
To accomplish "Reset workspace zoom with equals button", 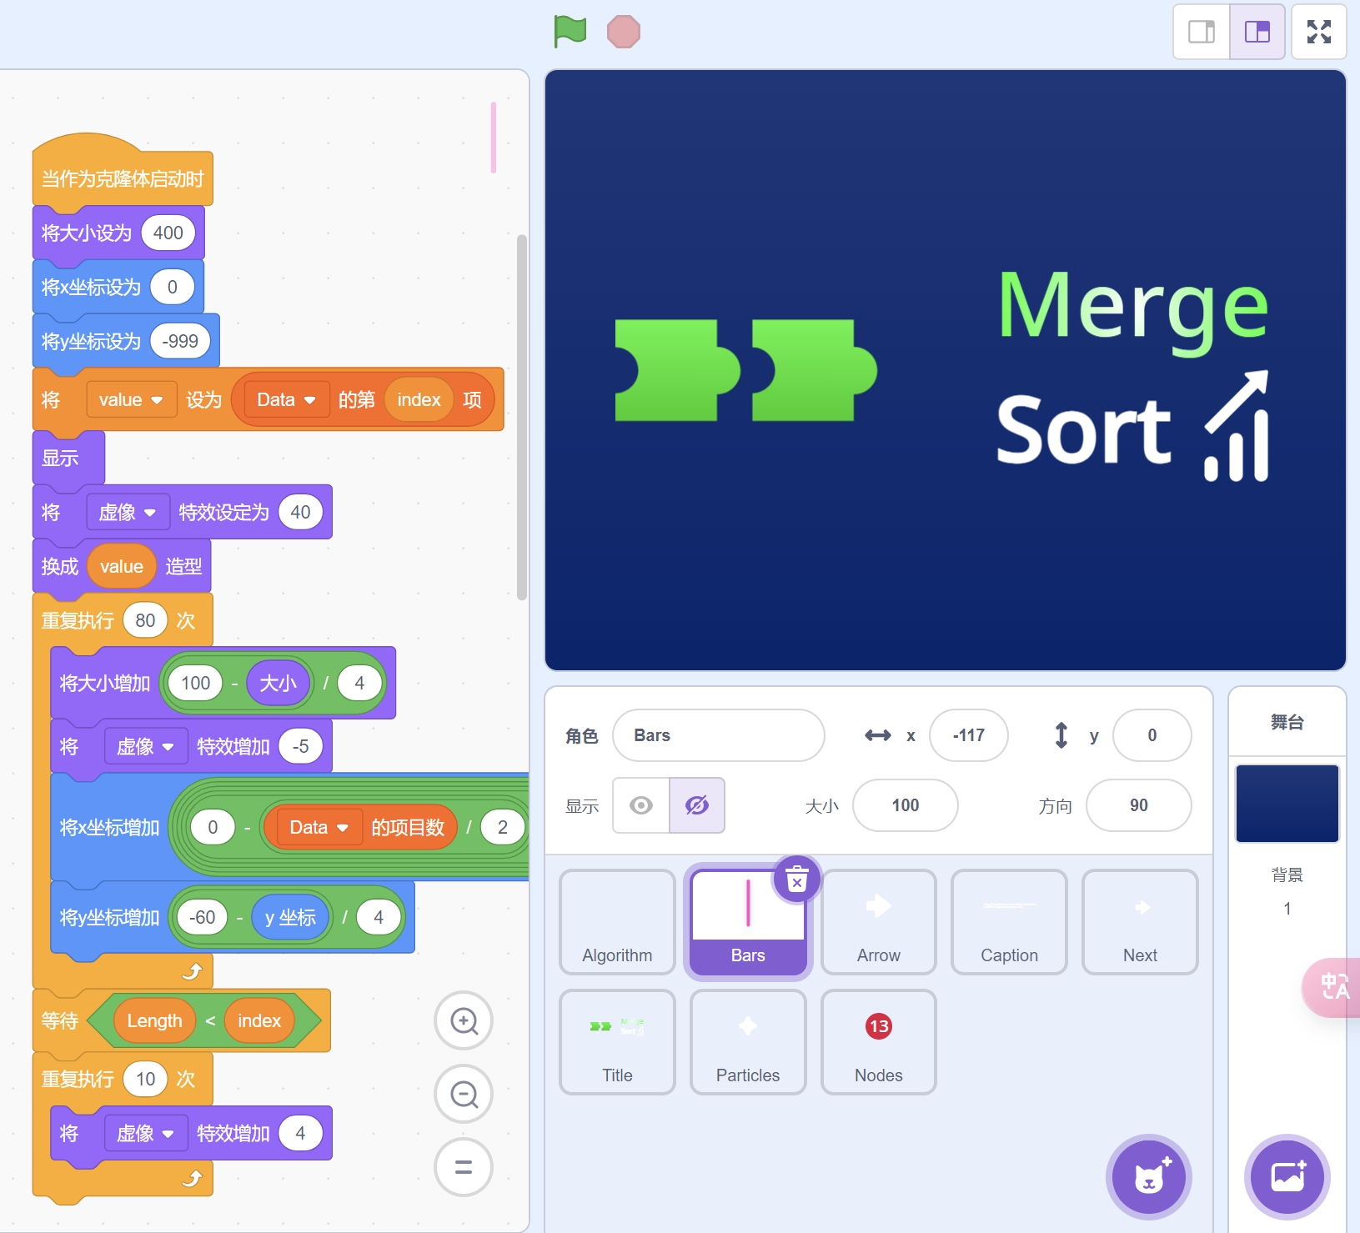I will pyautogui.click(x=464, y=1167).
